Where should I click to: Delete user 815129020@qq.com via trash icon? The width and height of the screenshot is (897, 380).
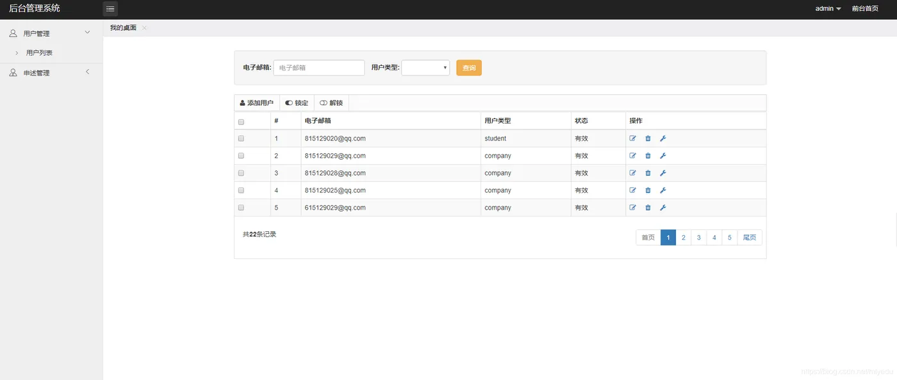tap(648, 138)
